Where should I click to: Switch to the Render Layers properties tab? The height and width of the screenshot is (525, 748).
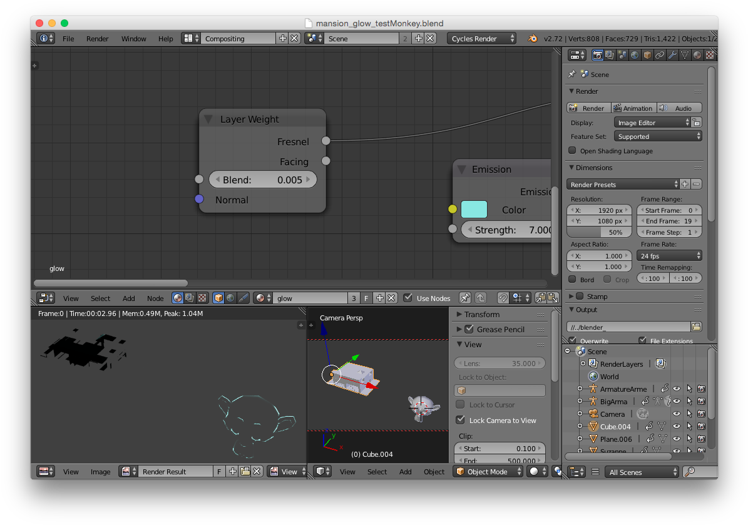pyautogui.click(x=610, y=55)
